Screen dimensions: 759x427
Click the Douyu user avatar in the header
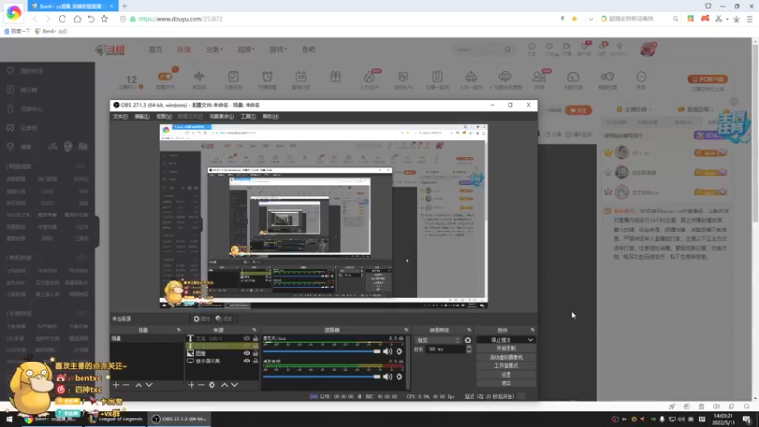[648, 49]
